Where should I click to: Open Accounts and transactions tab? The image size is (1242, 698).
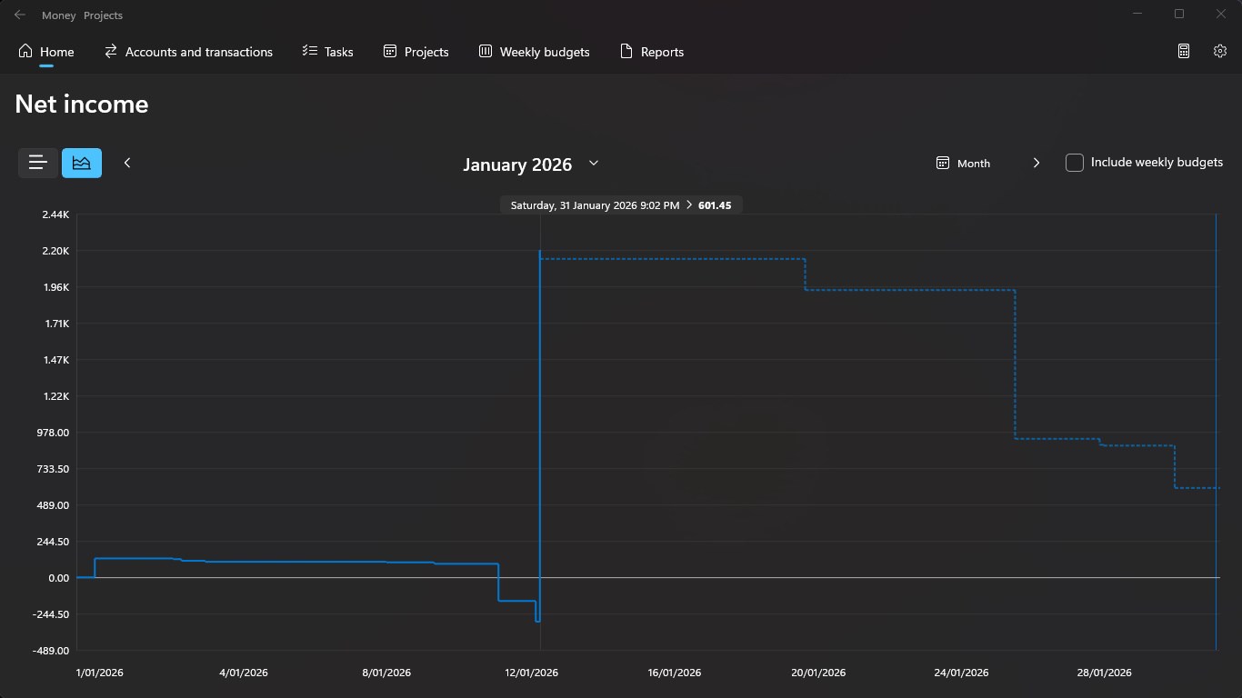coord(188,52)
